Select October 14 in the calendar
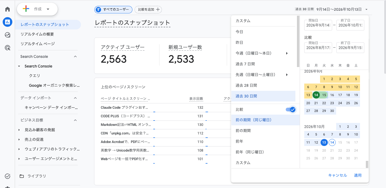The height and width of the screenshot is (188, 386). coord(332,142)
